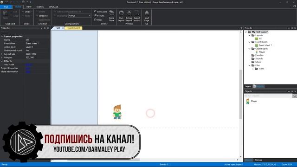The height and width of the screenshot is (167, 297).
Task: Collapse the Layouts folder
Action: pyautogui.click(x=250, y=35)
